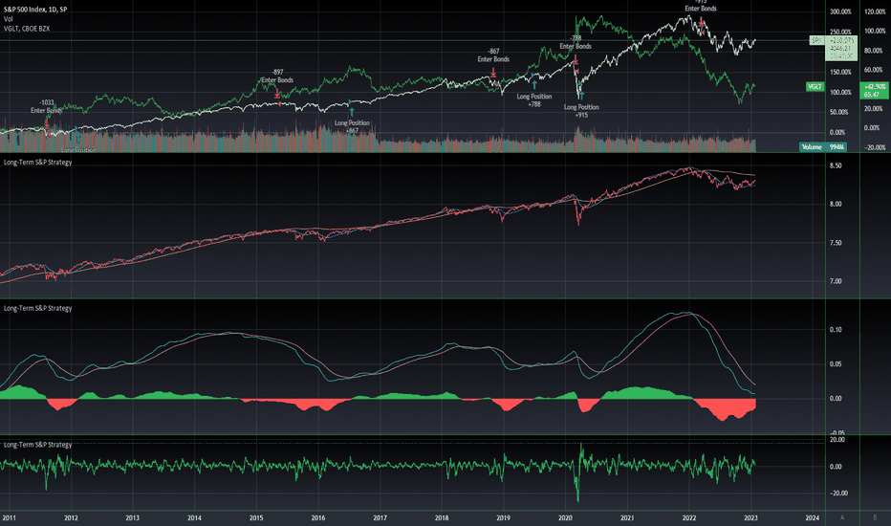Image resolution: width=891 pixels, height=526 pixels.
Task: Click the teal Volume label tag
Action: coord(812,146)
